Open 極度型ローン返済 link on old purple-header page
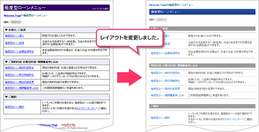Viewport: 259px width, 132px height. (15, 43)
